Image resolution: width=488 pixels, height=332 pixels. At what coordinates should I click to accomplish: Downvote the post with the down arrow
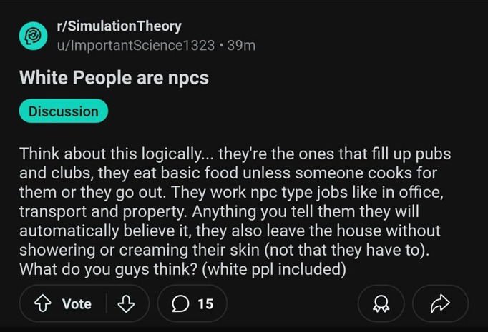[x=126, y=303]
